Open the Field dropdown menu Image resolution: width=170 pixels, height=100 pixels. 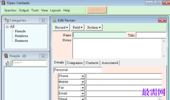(x=77, y=27)
